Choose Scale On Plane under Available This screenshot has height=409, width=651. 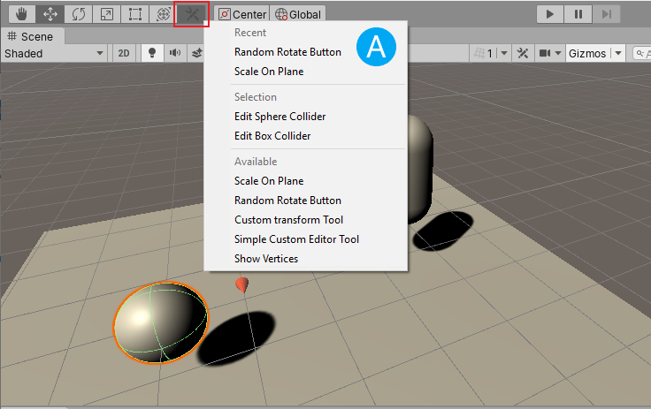click(x=269, y=181)
